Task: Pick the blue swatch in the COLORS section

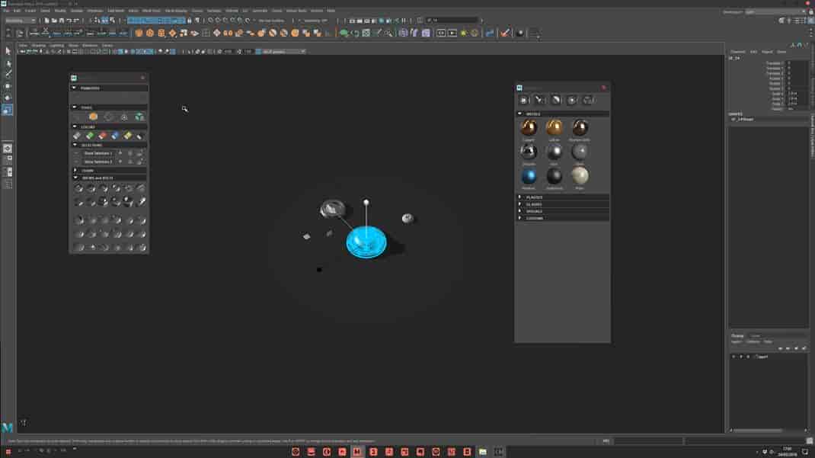Action: click(115, 136)
